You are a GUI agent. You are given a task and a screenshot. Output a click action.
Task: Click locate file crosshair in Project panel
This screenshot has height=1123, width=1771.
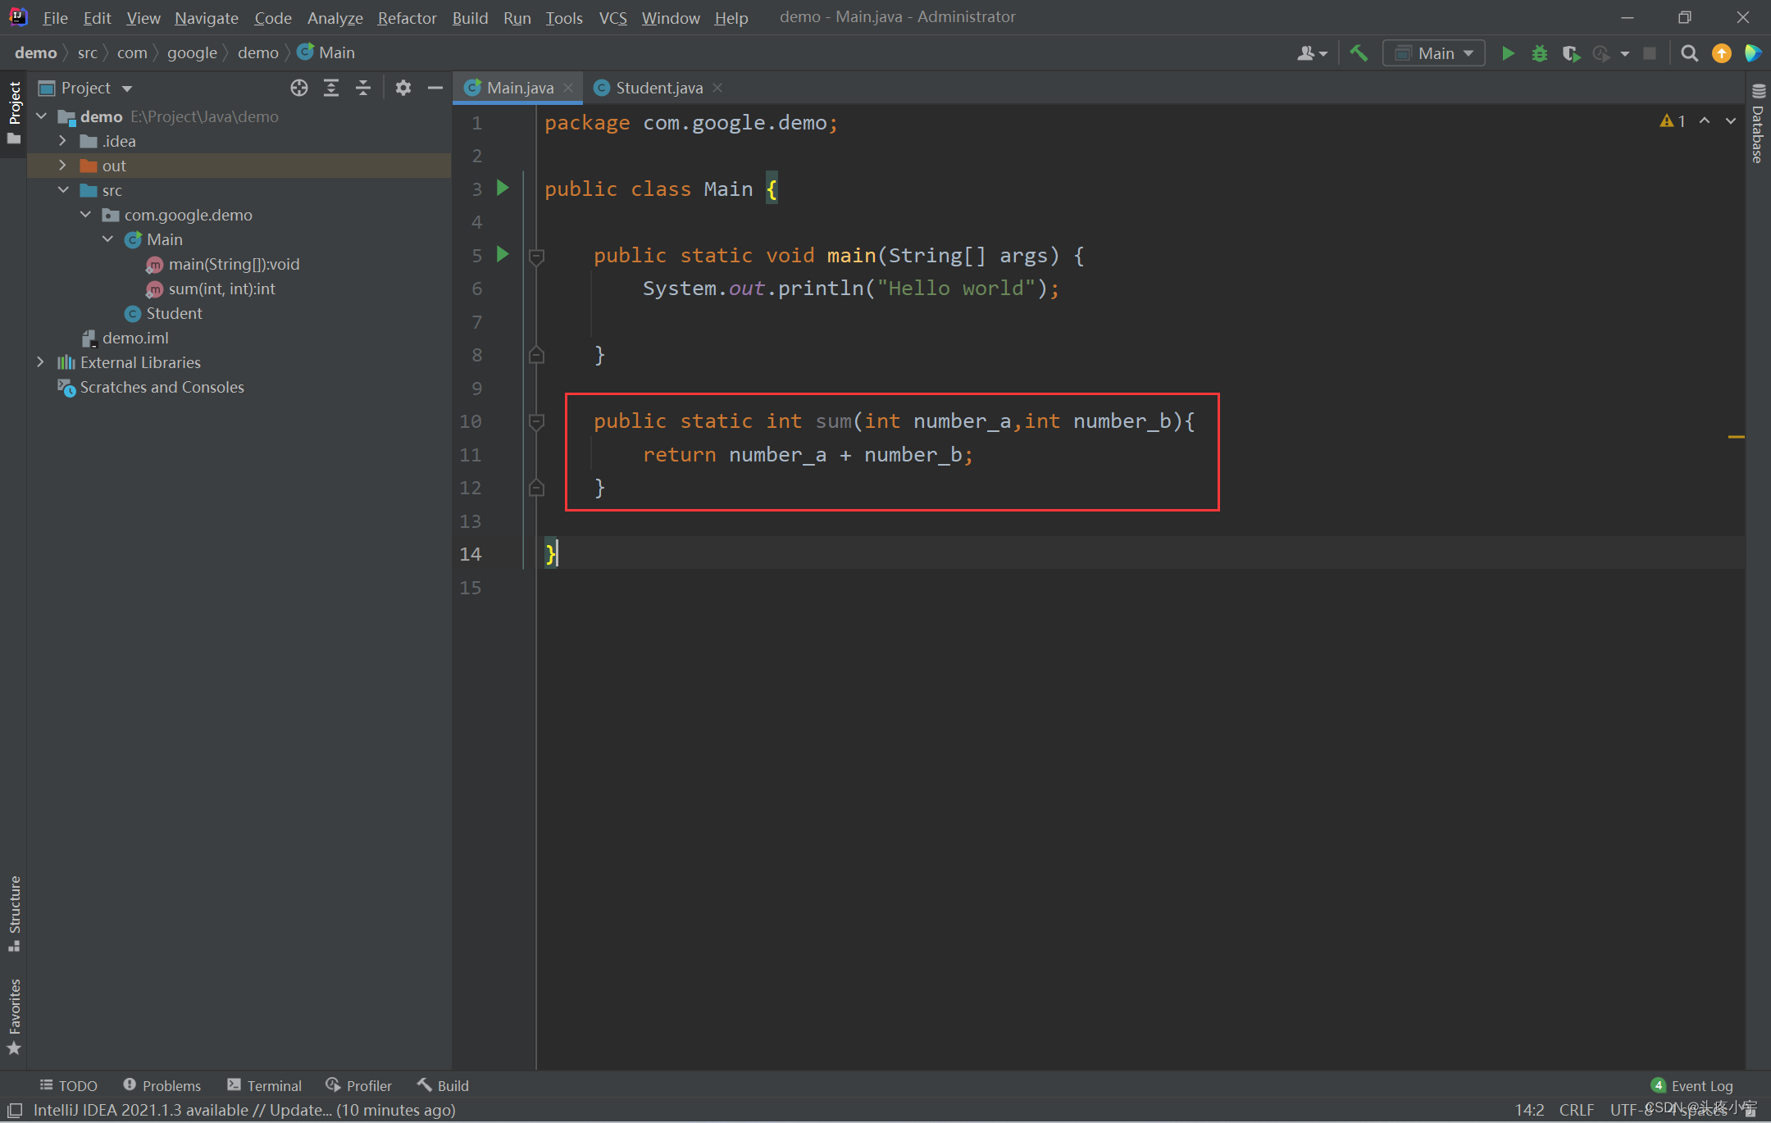pyautogui.click(x=299, y=88)
